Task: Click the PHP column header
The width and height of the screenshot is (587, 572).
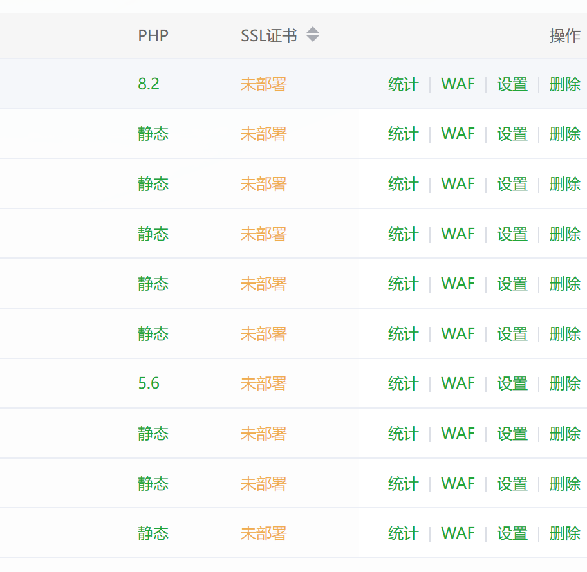Action: 153,35
